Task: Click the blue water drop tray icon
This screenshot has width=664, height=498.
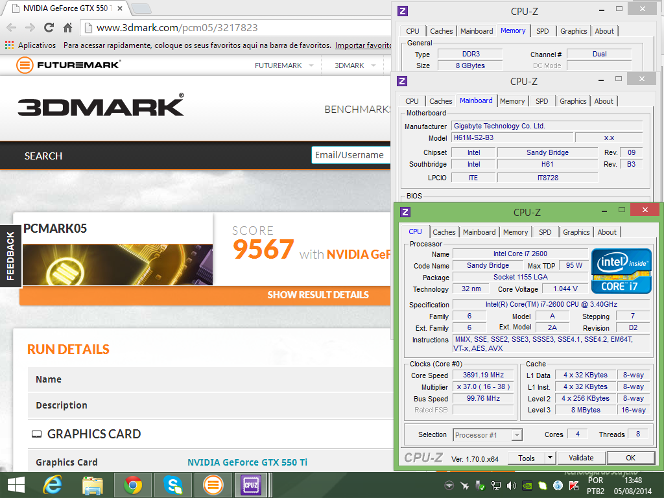Action: coord(558,485)
